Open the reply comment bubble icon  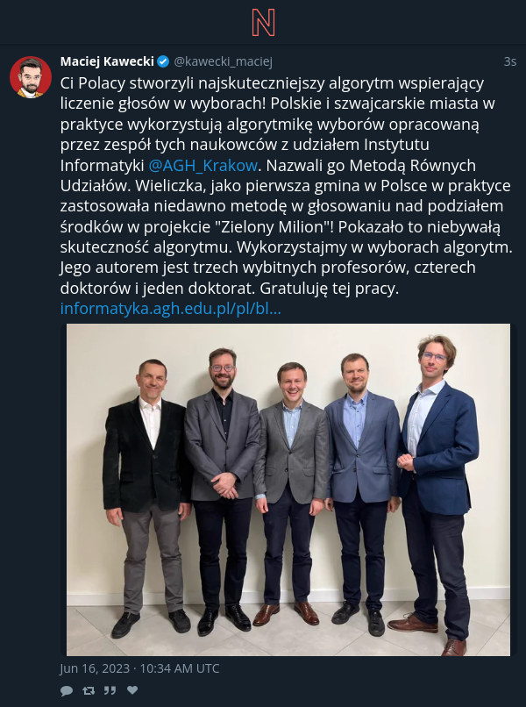(67, 690)
